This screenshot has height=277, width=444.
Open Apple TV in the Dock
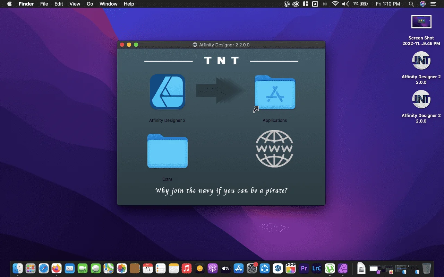[x=226, y=268]
